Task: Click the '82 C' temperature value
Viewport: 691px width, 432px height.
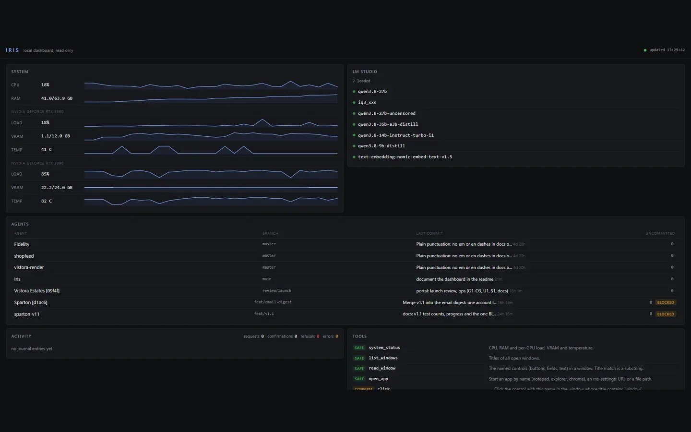Action: [x=46, y=201]
